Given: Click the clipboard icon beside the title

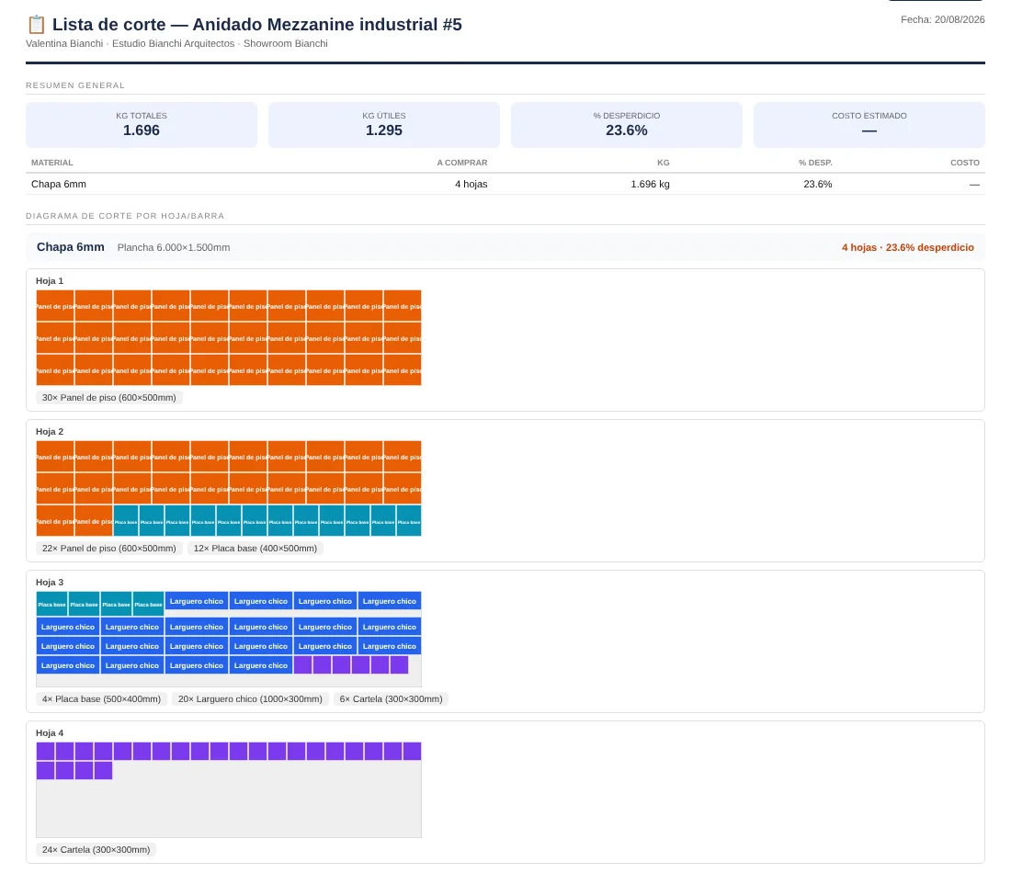Looking at the screenshot, I should point(36,25).
